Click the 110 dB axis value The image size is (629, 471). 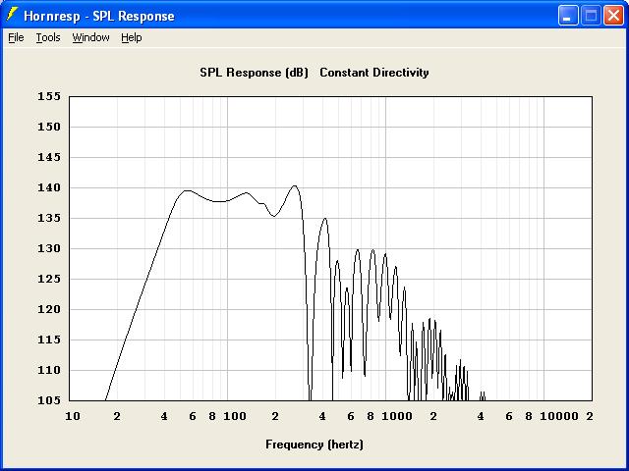49,371
